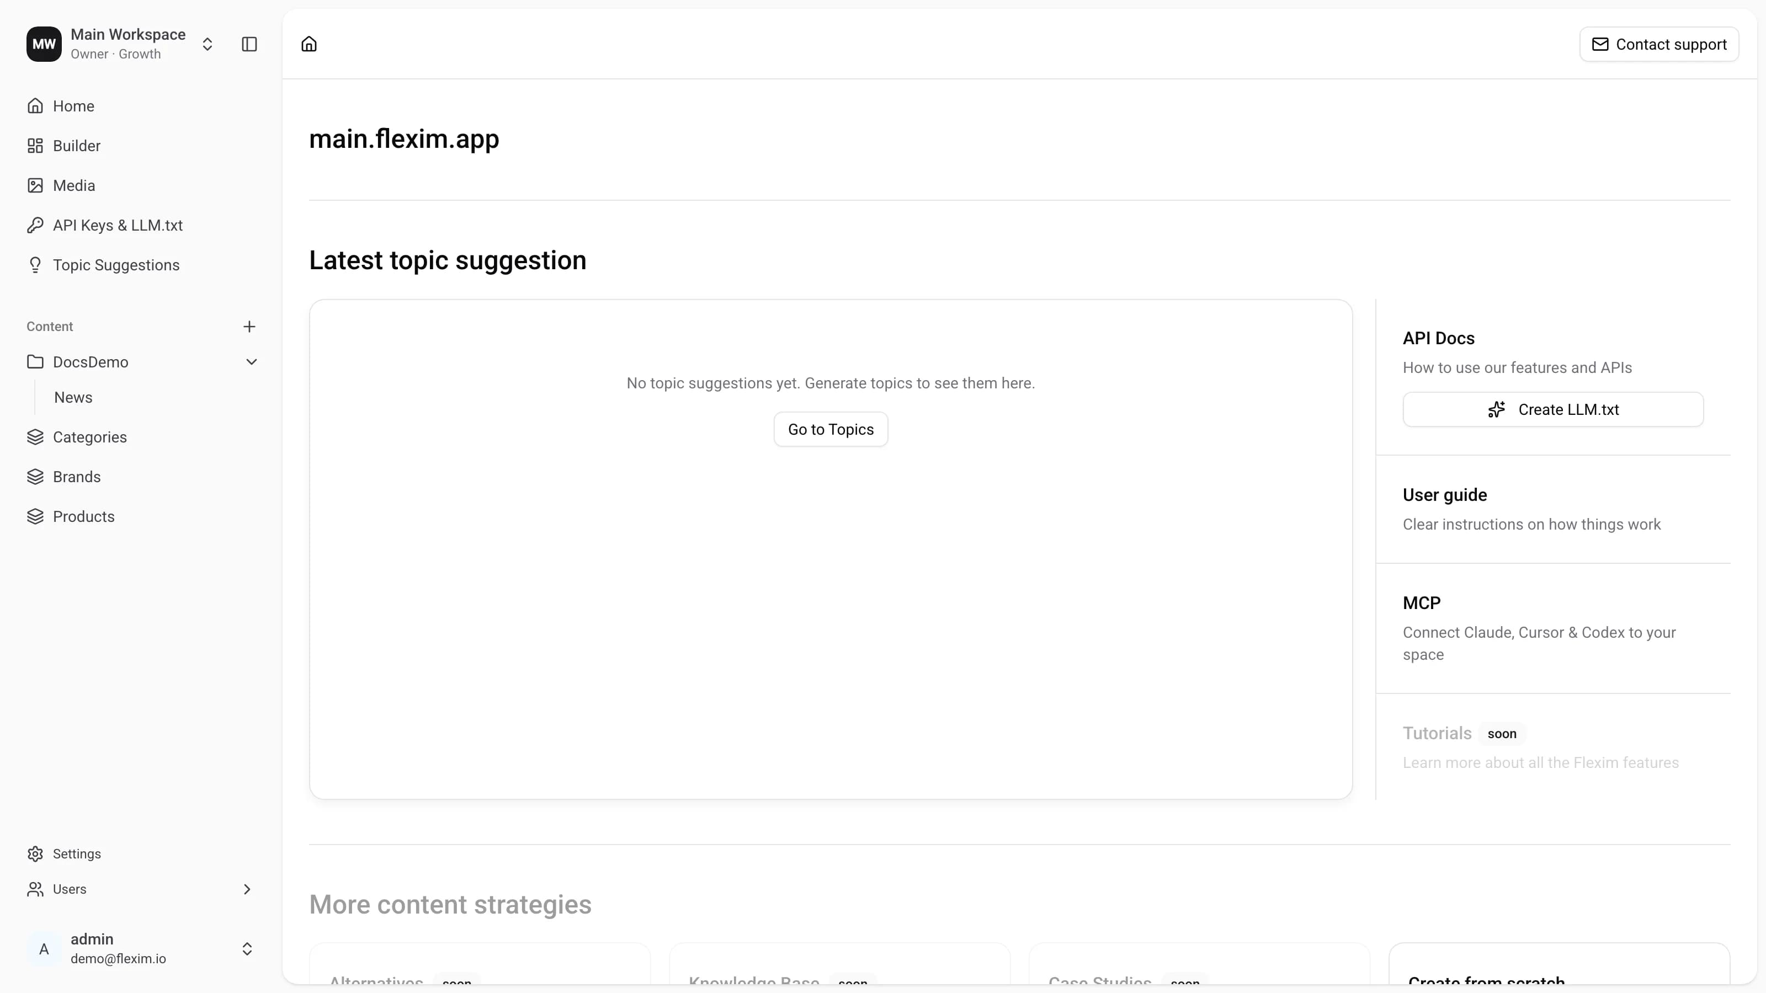Click the Brands layers icon
Screen dimensions: 1766x993
(x=35, y=477)
